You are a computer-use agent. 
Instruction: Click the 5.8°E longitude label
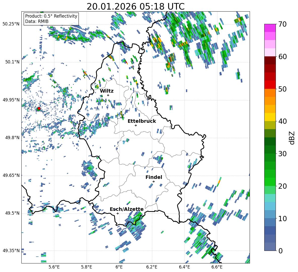tap(87, 267)
